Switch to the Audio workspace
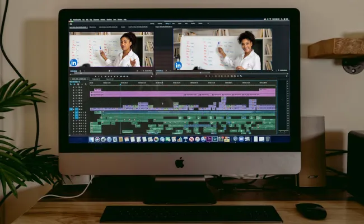Screen dimensions: 364x224 point(186,24)
